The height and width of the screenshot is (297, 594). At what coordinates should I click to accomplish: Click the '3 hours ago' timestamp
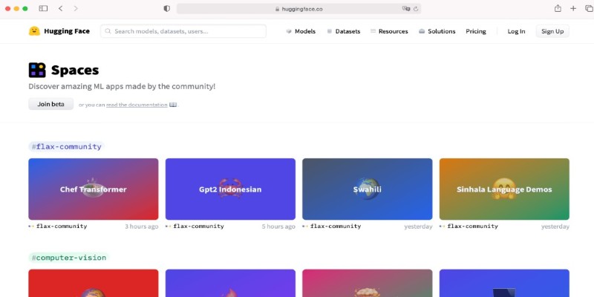[x=142, y=226]
